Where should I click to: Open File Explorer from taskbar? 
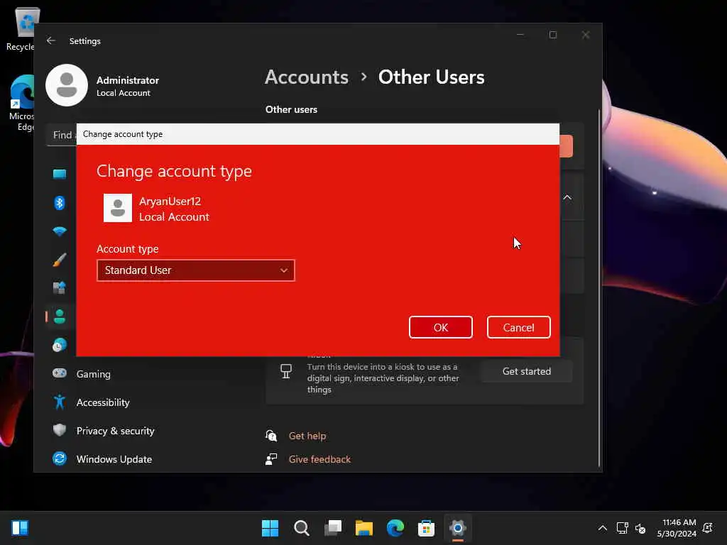point(364,528)
